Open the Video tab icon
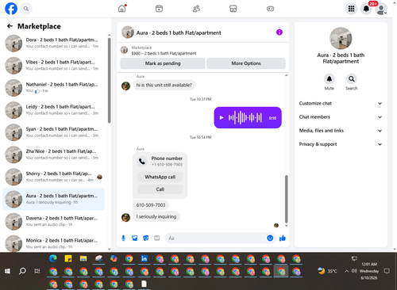The width and height of the screenshot is (397, 290). [x=159, y=9]
